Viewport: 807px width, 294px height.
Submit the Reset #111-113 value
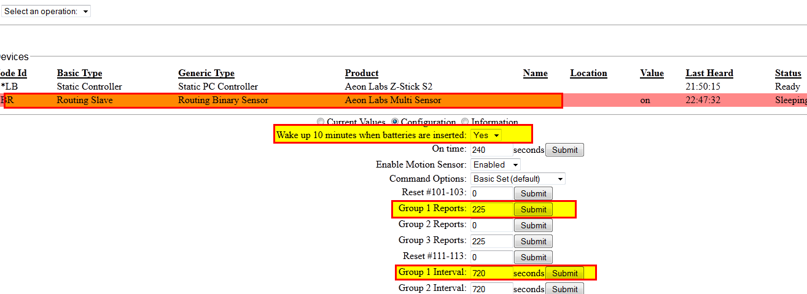[x=533, y=257]
